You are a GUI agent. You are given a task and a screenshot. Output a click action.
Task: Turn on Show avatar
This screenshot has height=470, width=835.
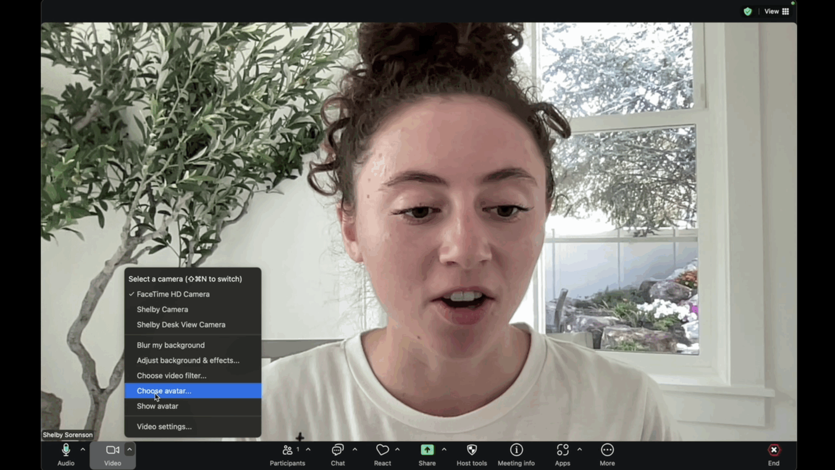pyautogui.click(x=157, y=406)
